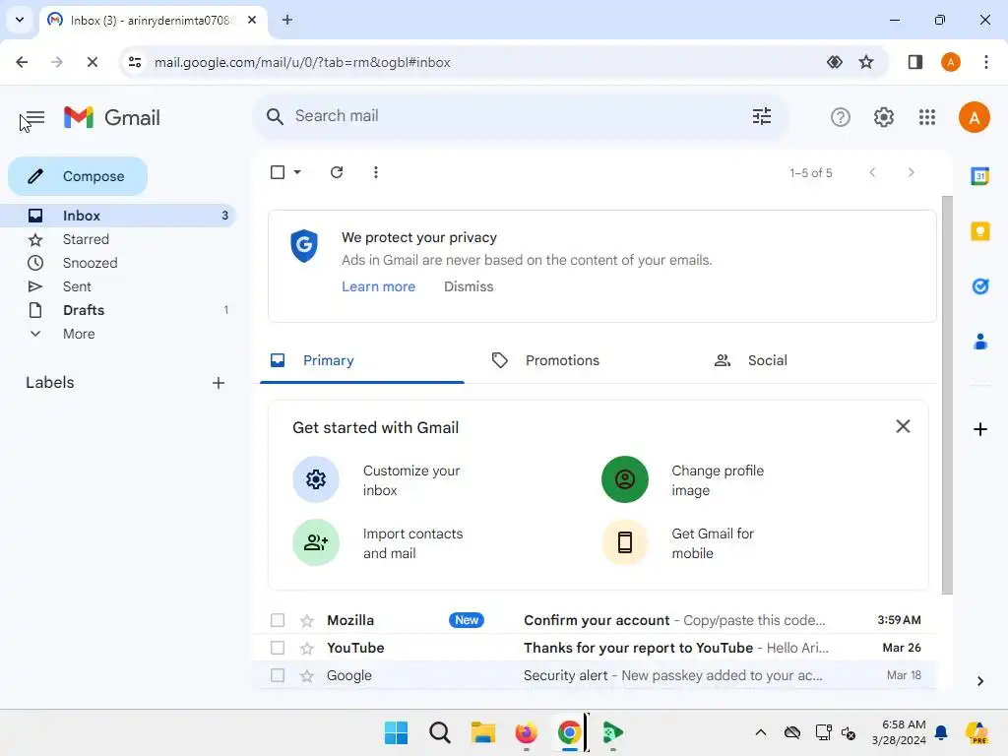Stop loading the page
The height and width of the screenshot is (756, 1008).
pyautogui.click(x=92, y=62)
